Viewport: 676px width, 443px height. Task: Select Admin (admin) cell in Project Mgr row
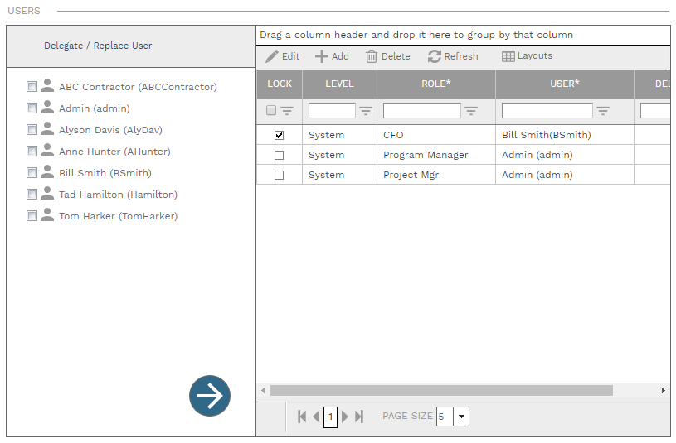[564, 175]
